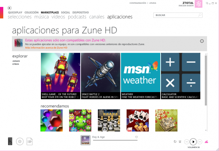The image size is (219, 151).
Task: Open the green monster game thumbnail
Action: click(x=80, y=120)
